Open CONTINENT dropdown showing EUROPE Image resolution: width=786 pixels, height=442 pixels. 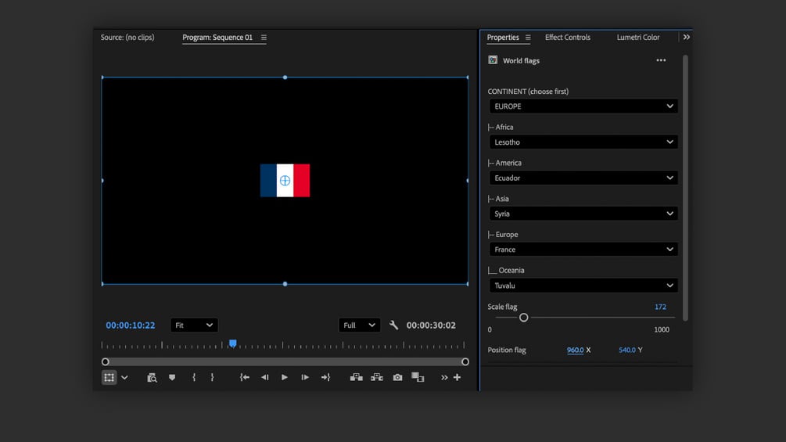pyautogui.click(x=583, y=106)
